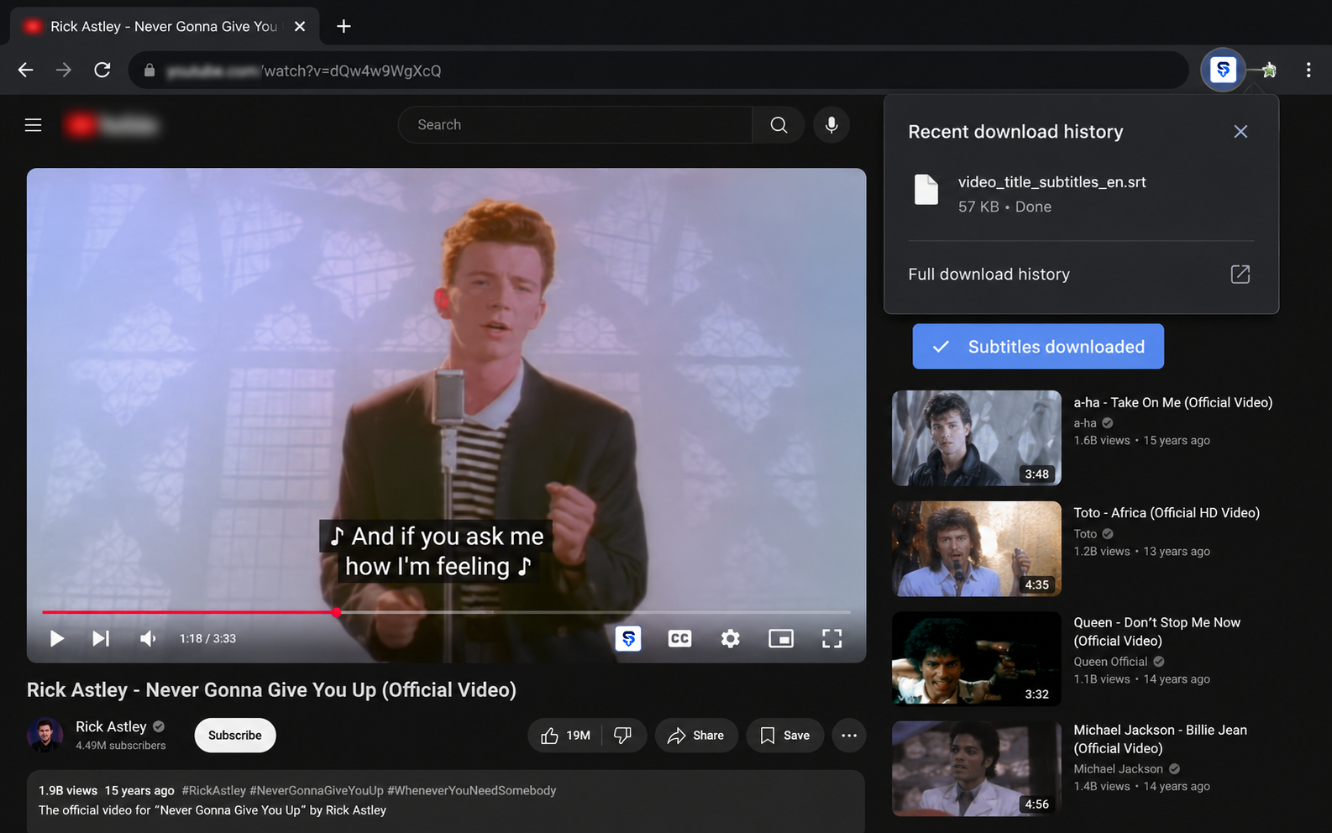Close the Rick Astley browser tab
Image resolution: width=1332 pixels, height=833 pixels.
pyautogui.click(x=300, y=26)
